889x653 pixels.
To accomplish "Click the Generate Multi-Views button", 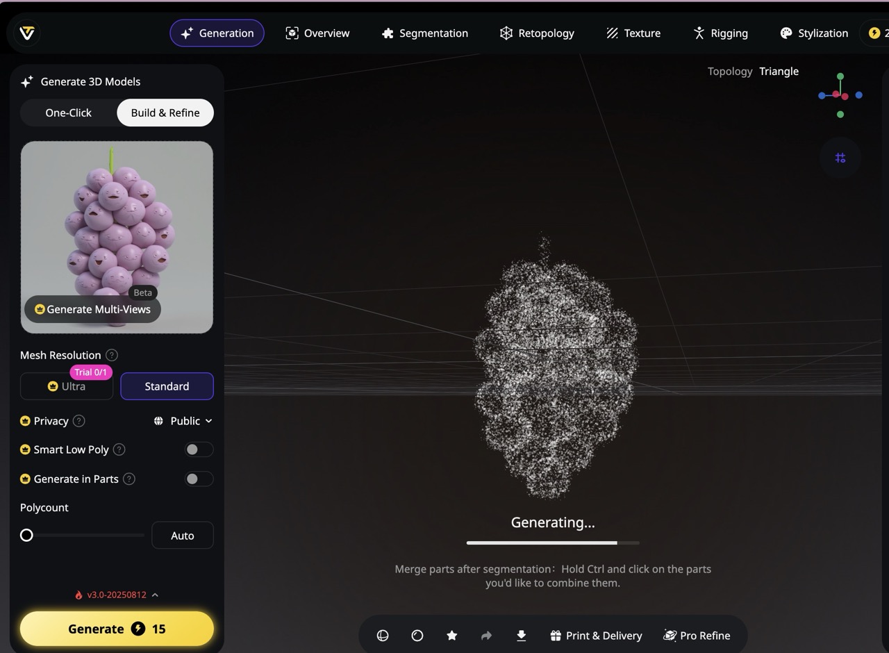I will point(92,309).
